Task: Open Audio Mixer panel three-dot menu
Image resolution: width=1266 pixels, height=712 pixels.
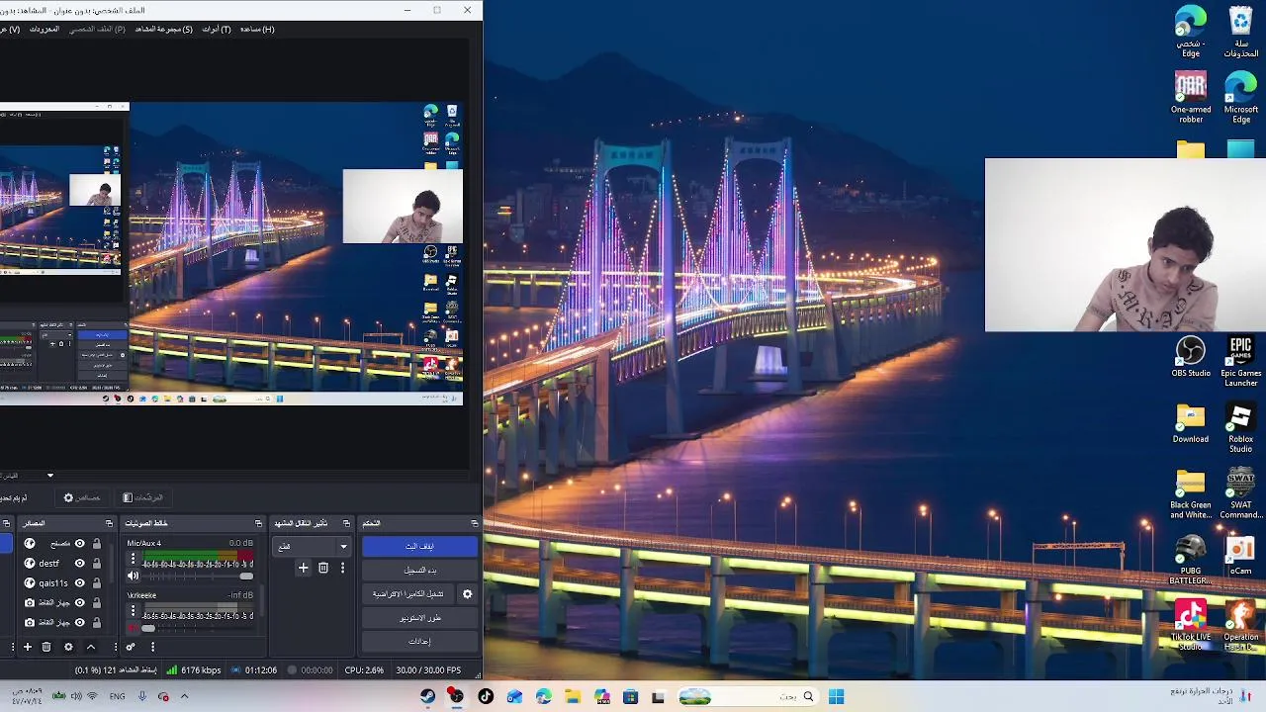Action: pos(152,647)
